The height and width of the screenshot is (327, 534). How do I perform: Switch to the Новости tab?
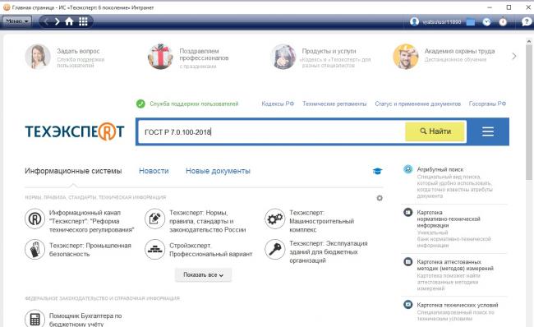[154, 171]
